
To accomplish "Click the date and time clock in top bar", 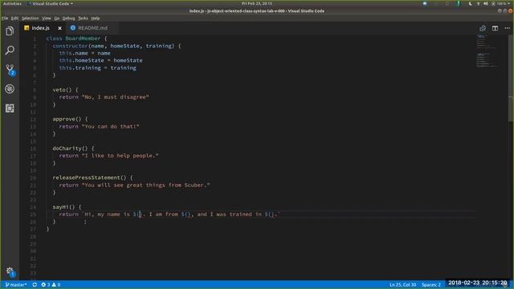I will tap(257, 3).
